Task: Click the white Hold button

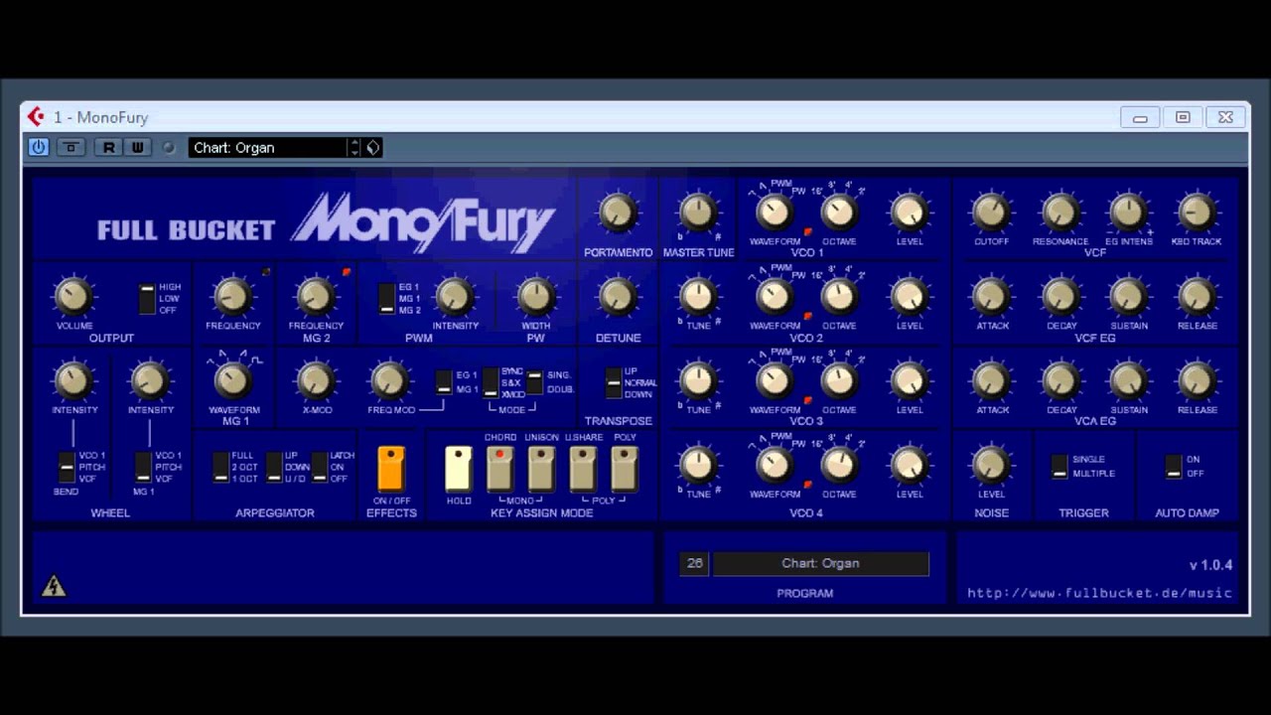Action: (459, 468)
